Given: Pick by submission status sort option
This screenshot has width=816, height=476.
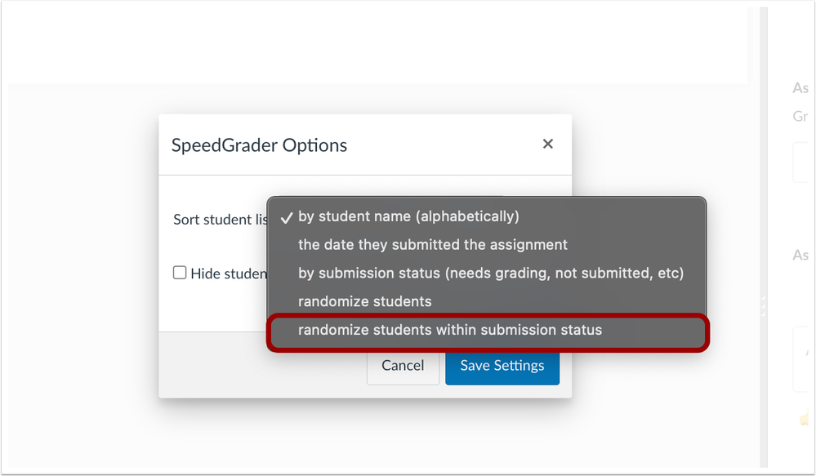Looking at the screenshot, I should 490,274.
